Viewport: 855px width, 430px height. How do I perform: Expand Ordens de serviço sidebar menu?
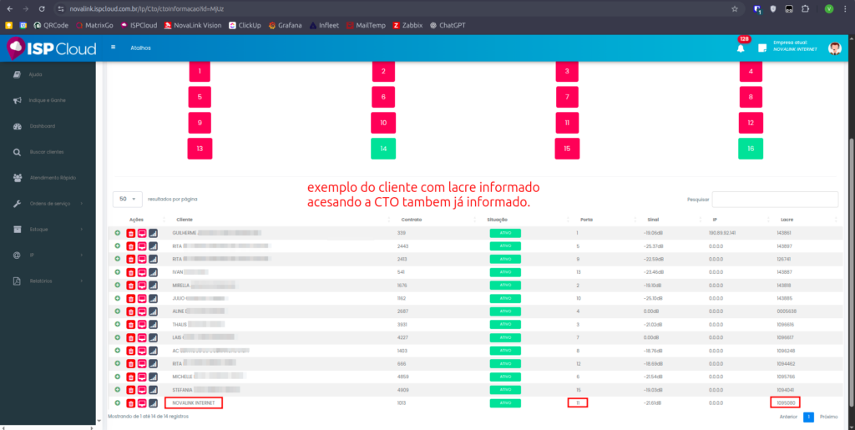click(50, 204)
